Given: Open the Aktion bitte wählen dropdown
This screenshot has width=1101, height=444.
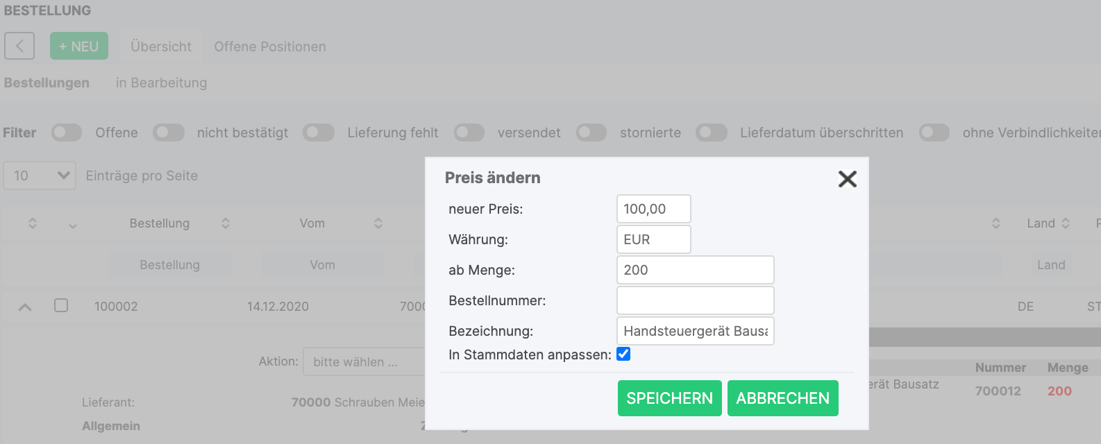Looking at the screenshot, I should [364, 362].
